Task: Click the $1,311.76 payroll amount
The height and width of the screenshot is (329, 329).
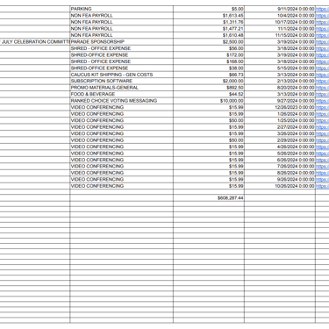Action: point(209,22)
